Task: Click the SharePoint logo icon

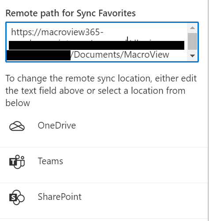Action: [17, 197]
